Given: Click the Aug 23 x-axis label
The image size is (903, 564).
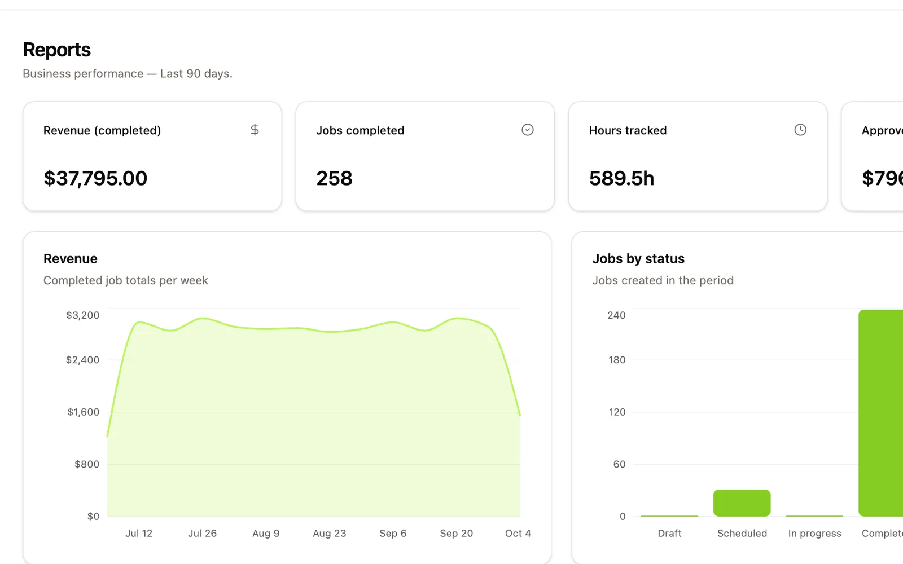Looking at the screenshot, I should (x=330, y=534).
